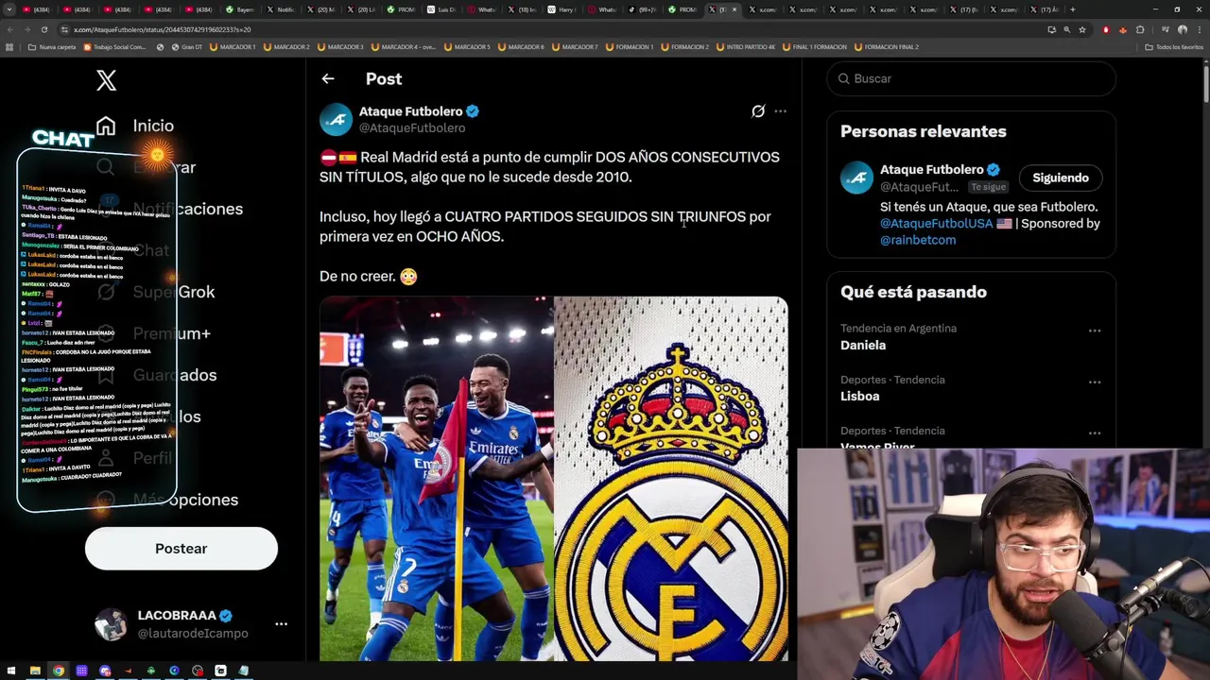Click the Siguiendo button for Ataque Futbolero
This screenshot has width=1210, height=680.
click(x=1061, y=178)
